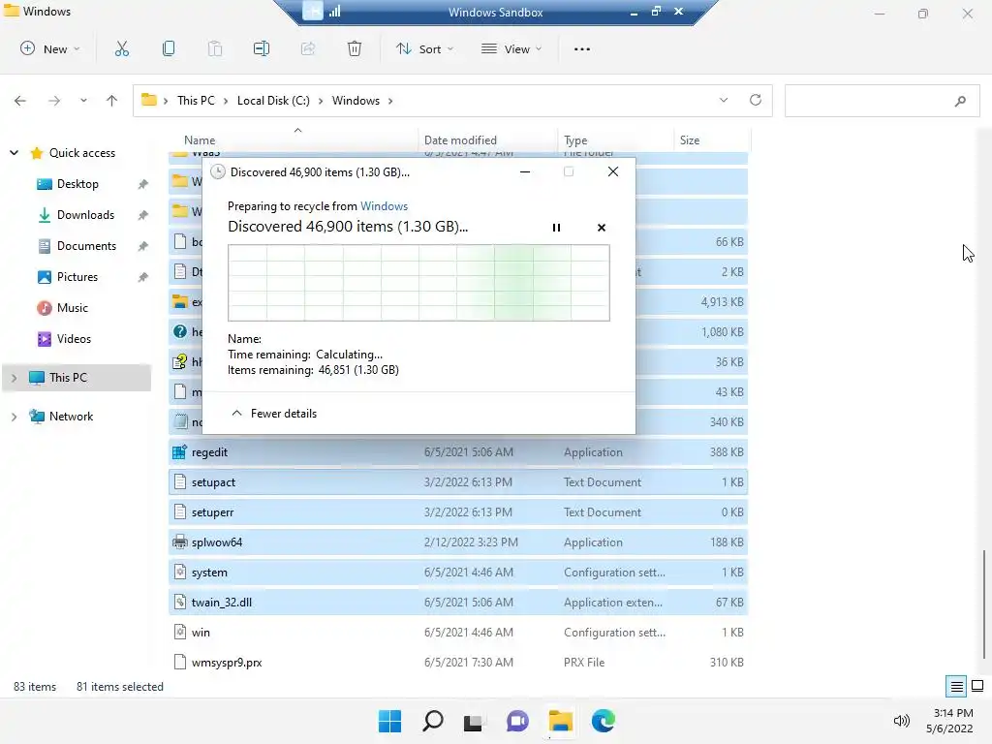Open the New dropdown menu

tap(50, 48)
